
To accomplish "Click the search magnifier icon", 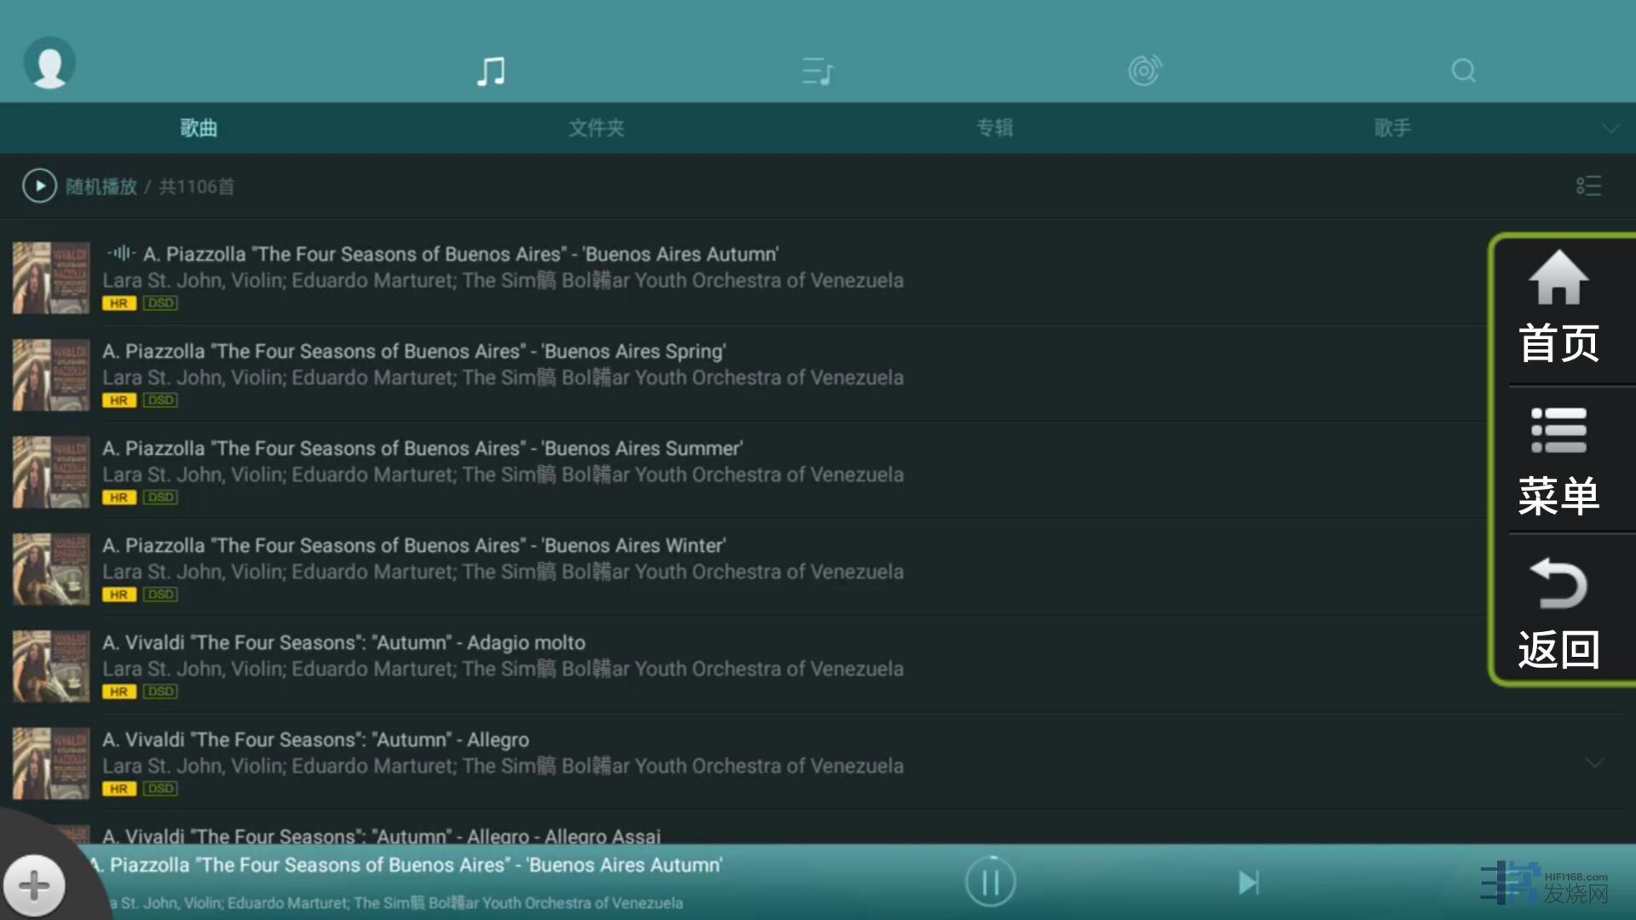I will click(1463, 71).
